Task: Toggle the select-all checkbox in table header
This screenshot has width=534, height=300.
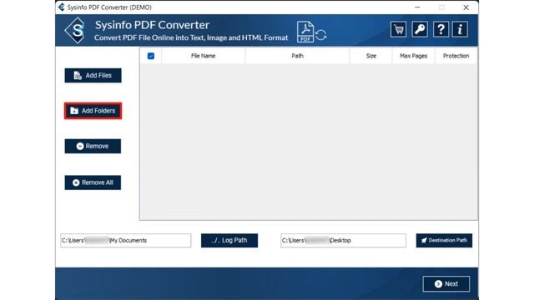Action: click(x=151, y=56)
